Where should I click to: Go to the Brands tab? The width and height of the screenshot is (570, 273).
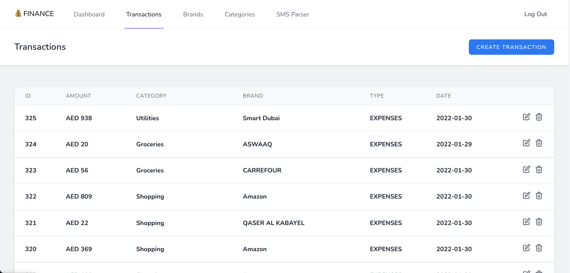(193, 14)
